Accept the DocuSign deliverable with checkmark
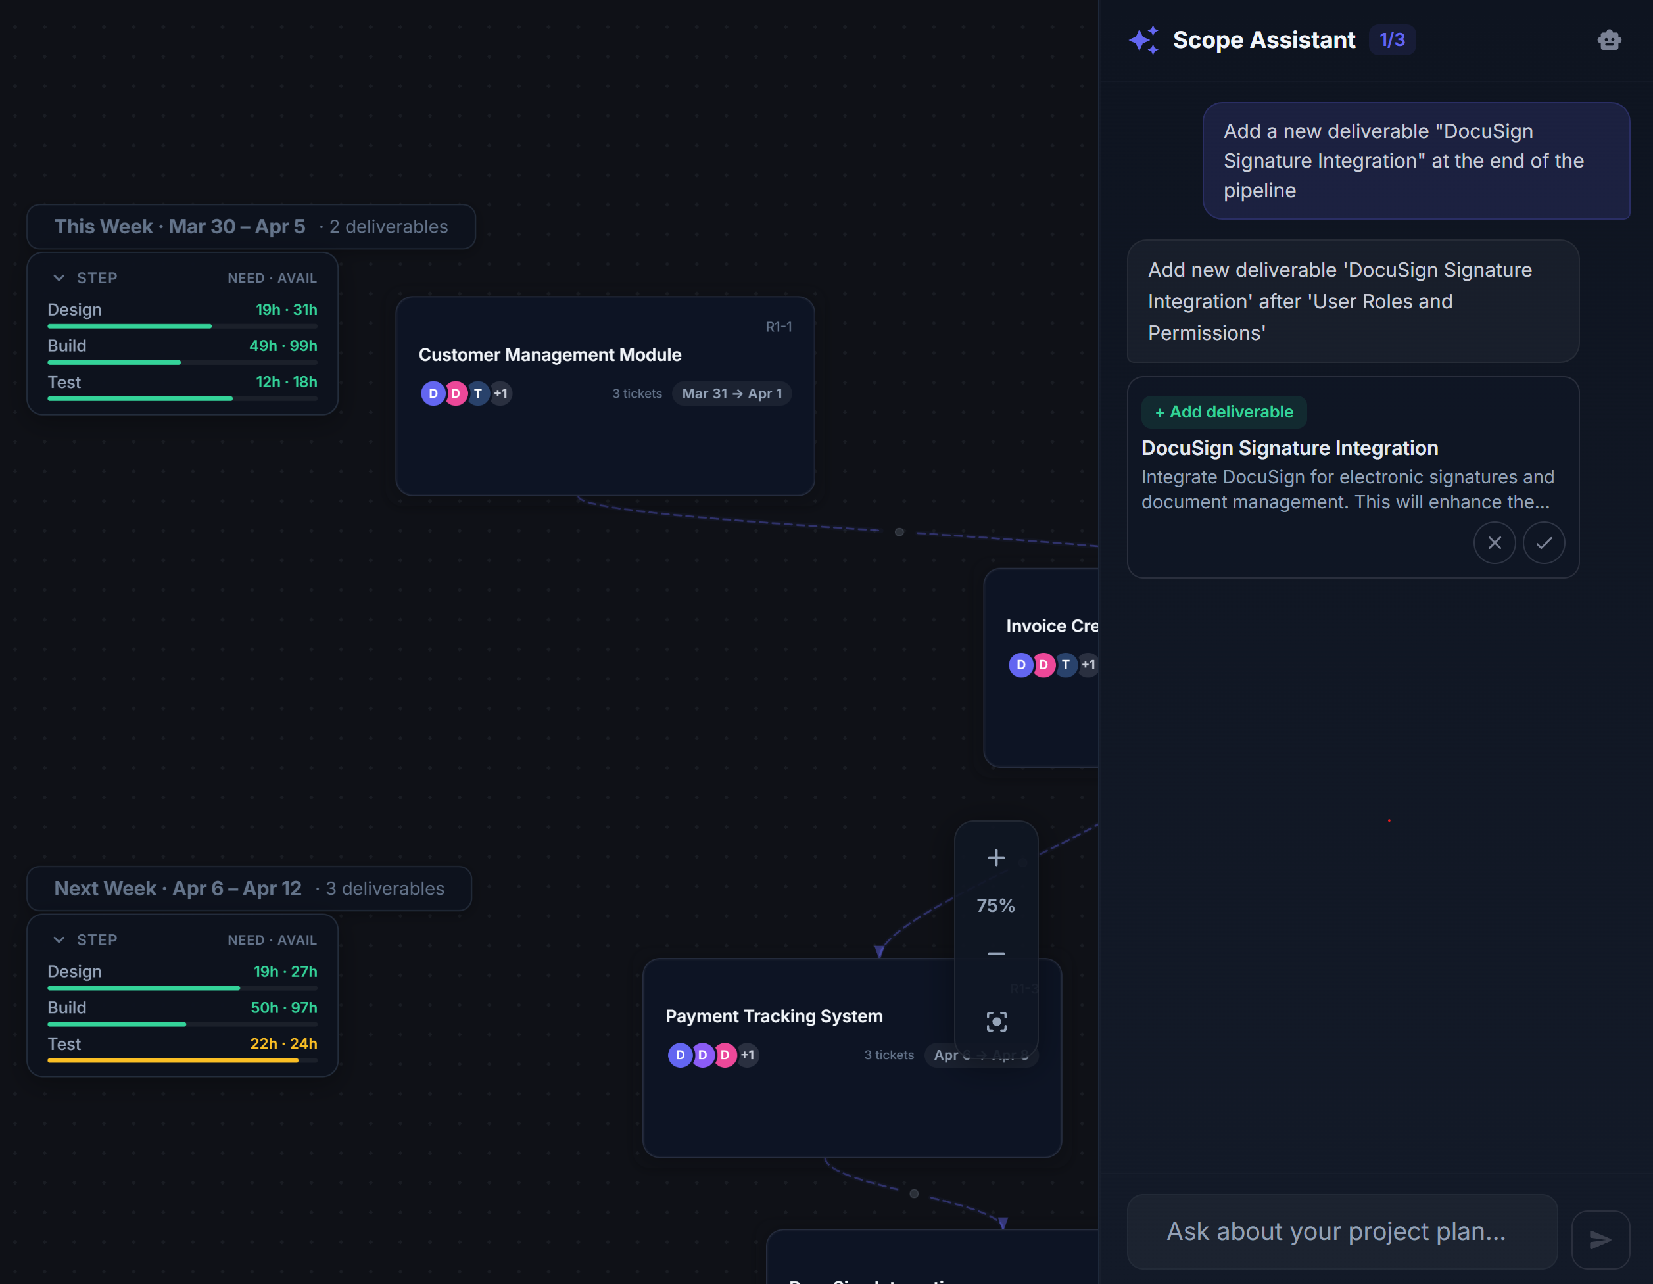Viewport: 1653px width, 1284px height. [1543, 542]
